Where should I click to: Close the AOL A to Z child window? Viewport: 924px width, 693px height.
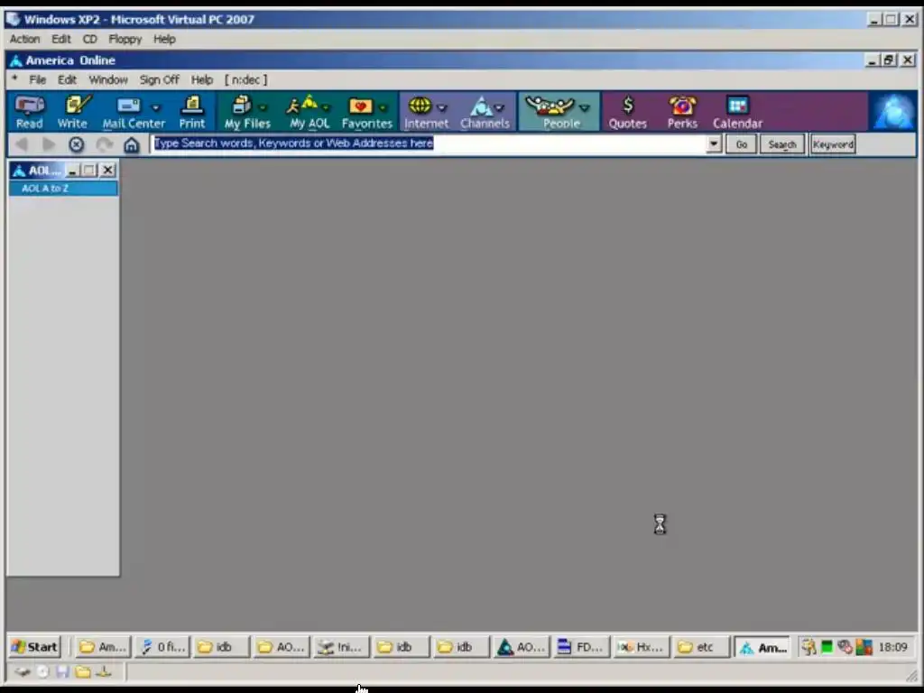coord(108,171)
